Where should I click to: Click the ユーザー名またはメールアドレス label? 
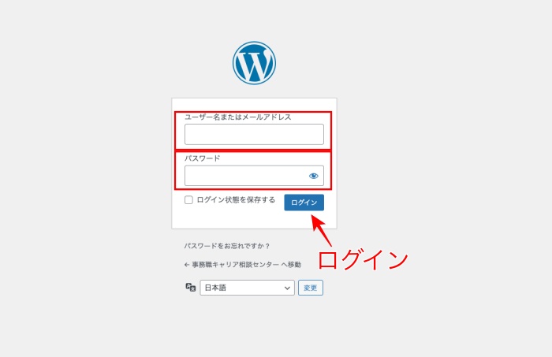[x=238, y=117]
